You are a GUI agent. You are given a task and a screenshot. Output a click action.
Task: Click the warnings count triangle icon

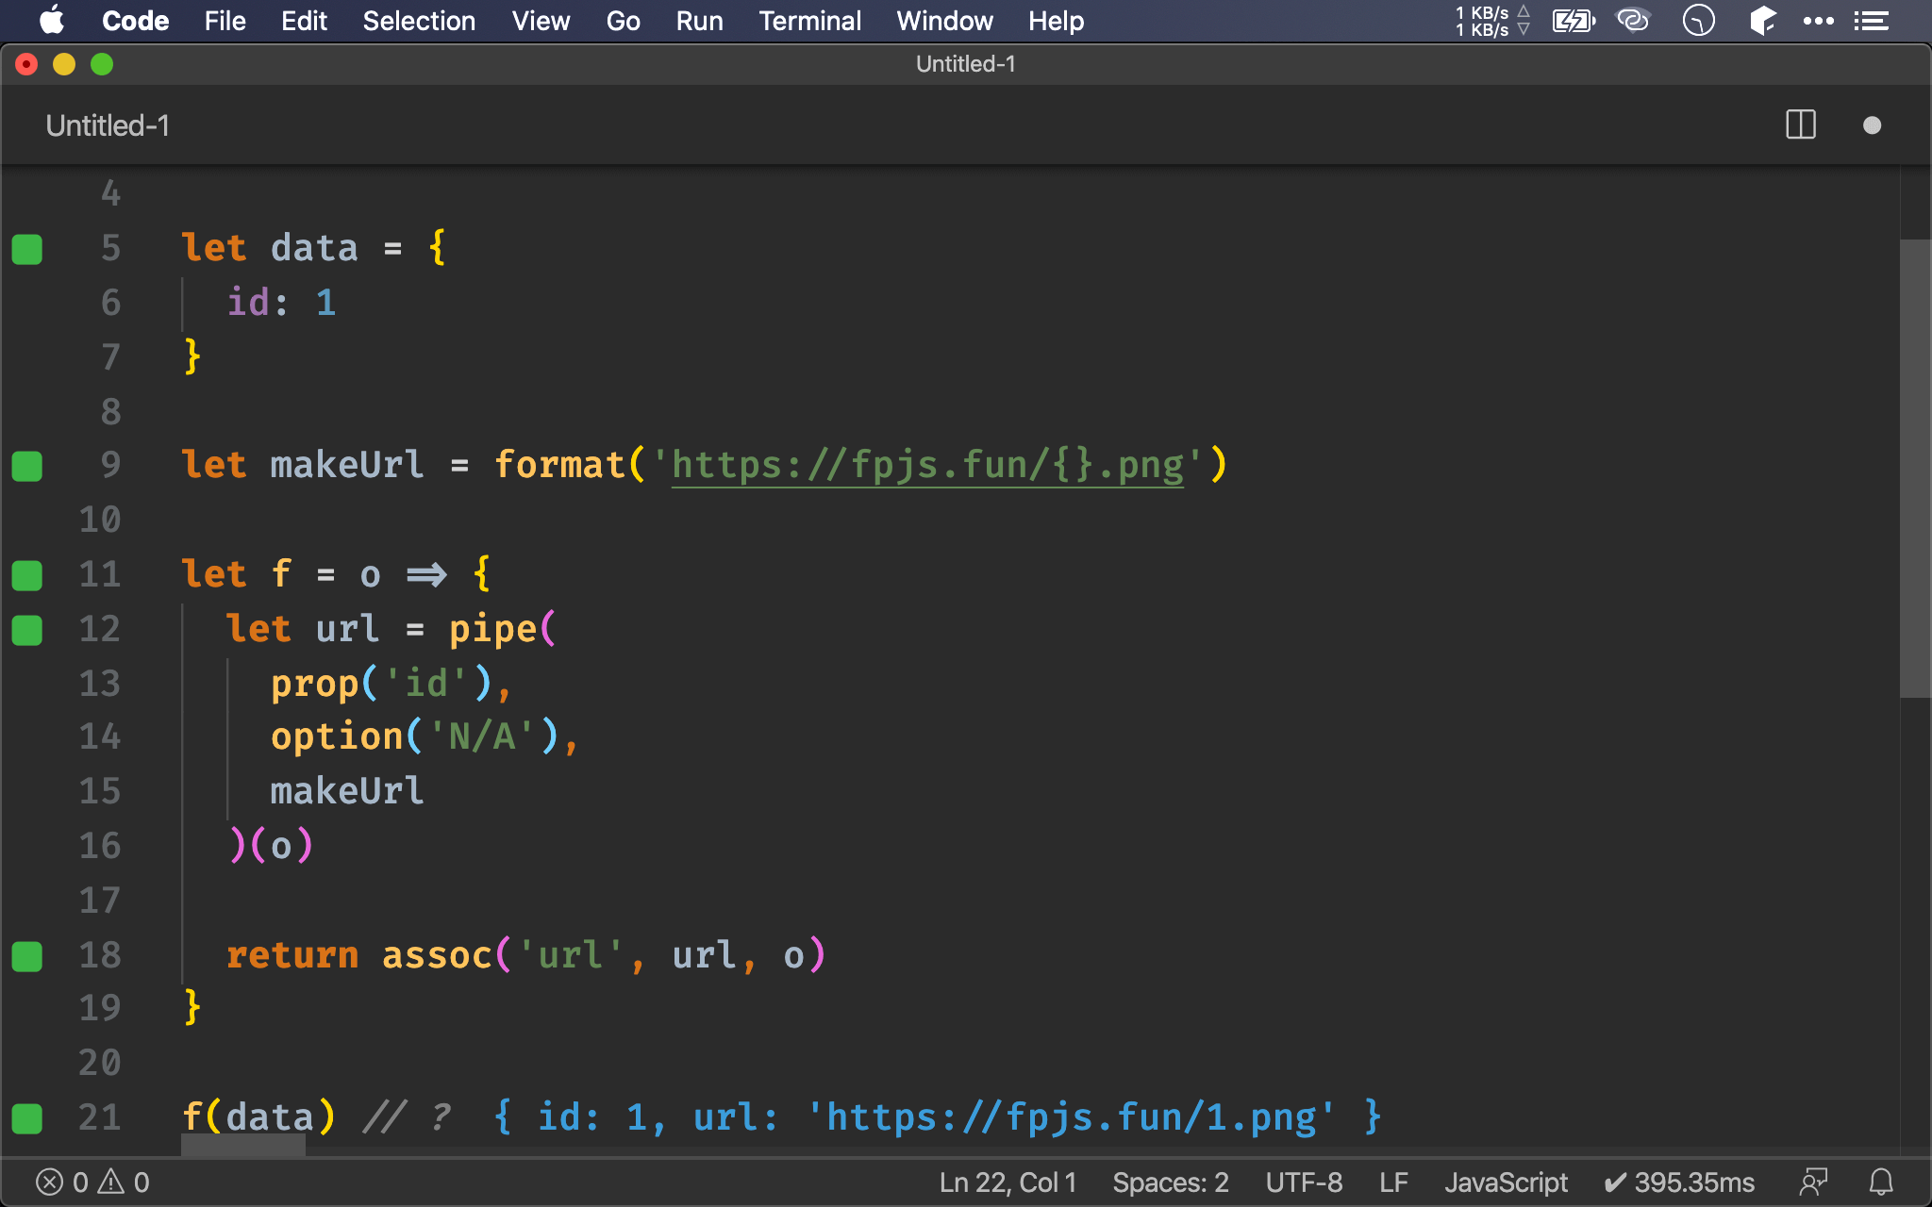coord(124,1182)
